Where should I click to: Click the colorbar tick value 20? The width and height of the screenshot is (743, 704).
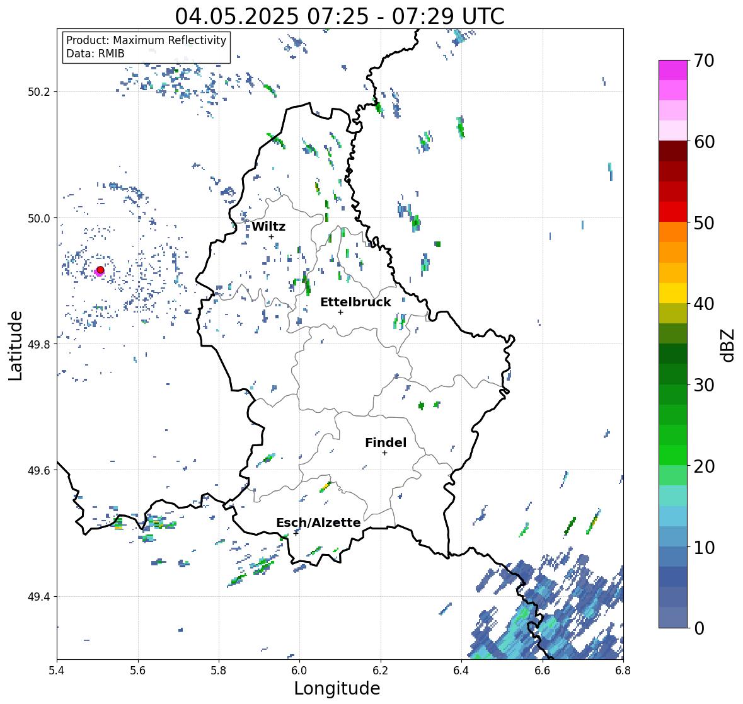[703, 466]
